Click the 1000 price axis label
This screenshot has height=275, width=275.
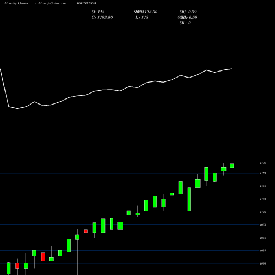(263, 263)
